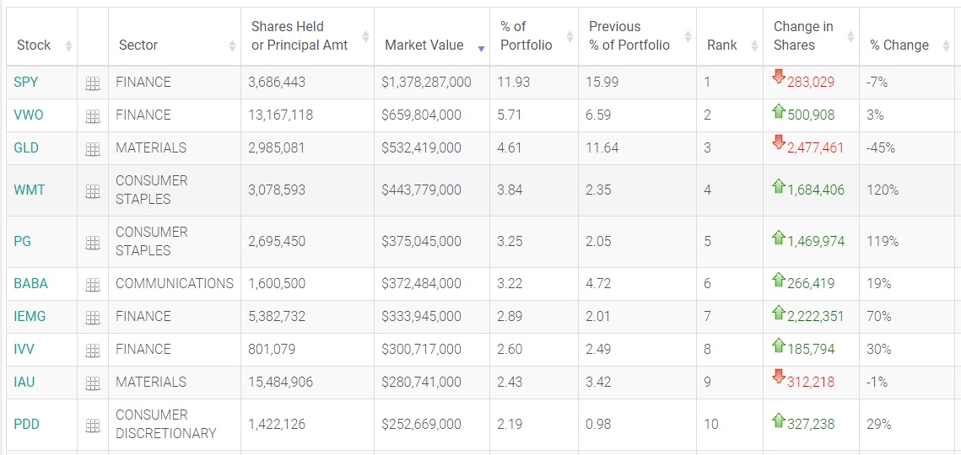961x455 pixels.
Task: Click the red down arrow in GLD row
Action: click(779, 143)
